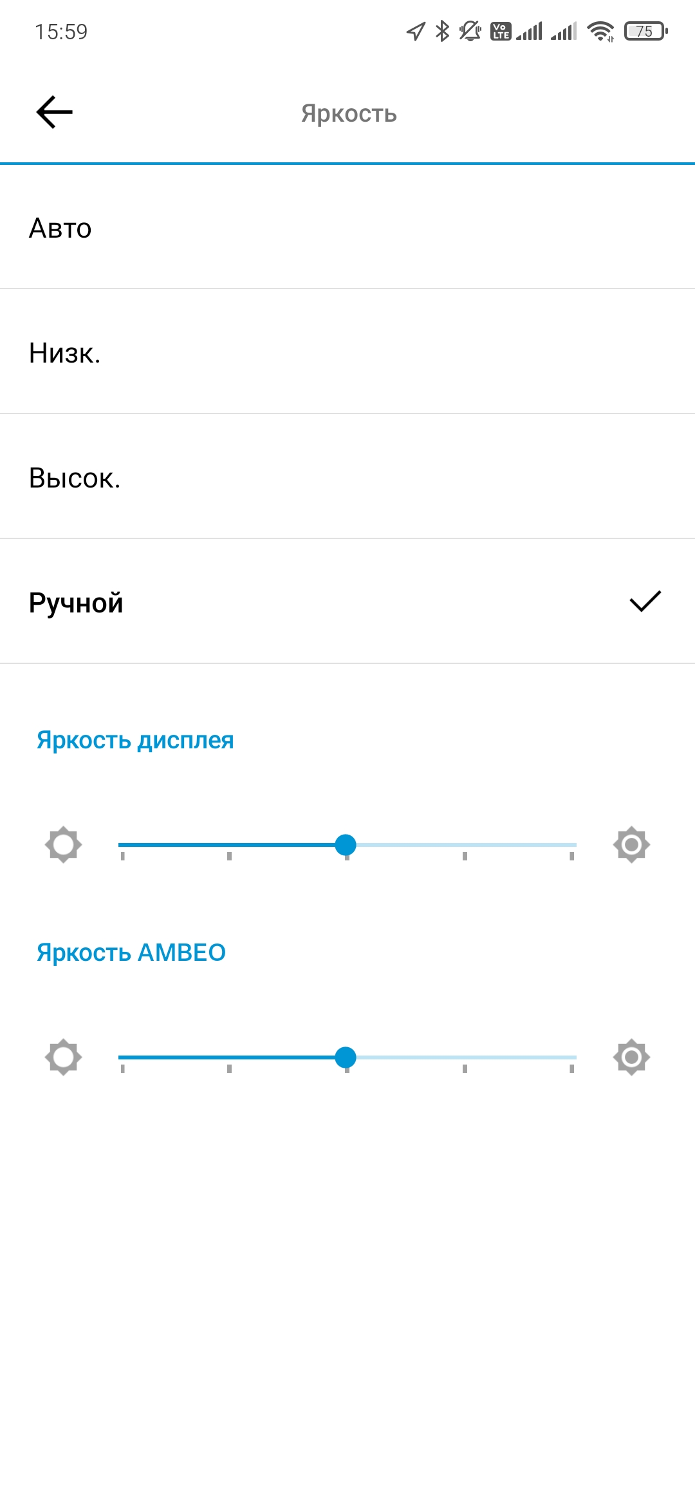Image resolution: width=695 pixels, height=1507 pixels.
Task: Tap the Bluetooth status icon
Action: pyautogui.click(x=442, y=31)
